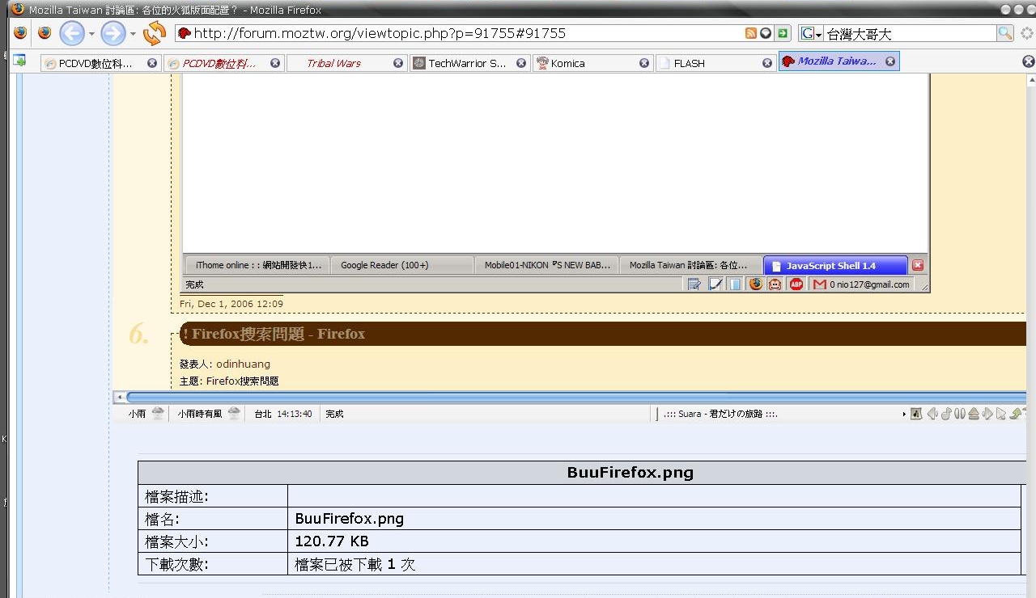Click the RSS feed icon in address bar

750,33
